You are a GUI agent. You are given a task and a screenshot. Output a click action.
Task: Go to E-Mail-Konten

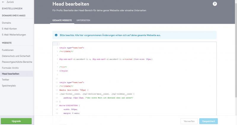pos(10,29)
